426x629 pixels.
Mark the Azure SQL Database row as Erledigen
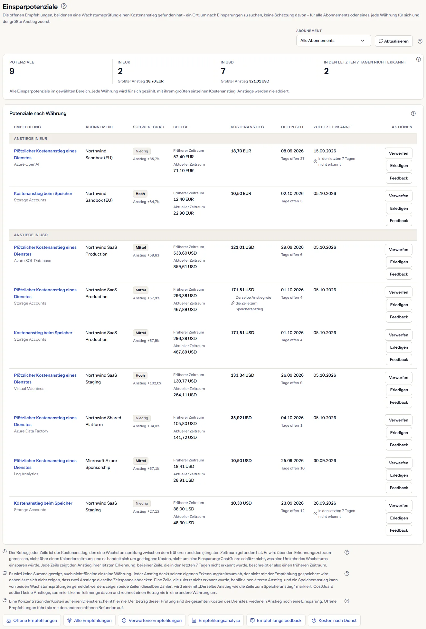[399, 262]
